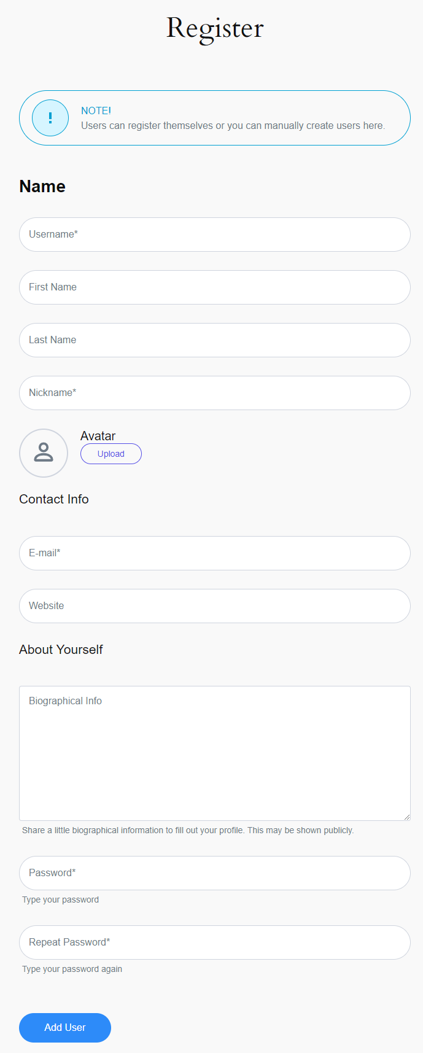Click the Register page heading

[215, 29]
